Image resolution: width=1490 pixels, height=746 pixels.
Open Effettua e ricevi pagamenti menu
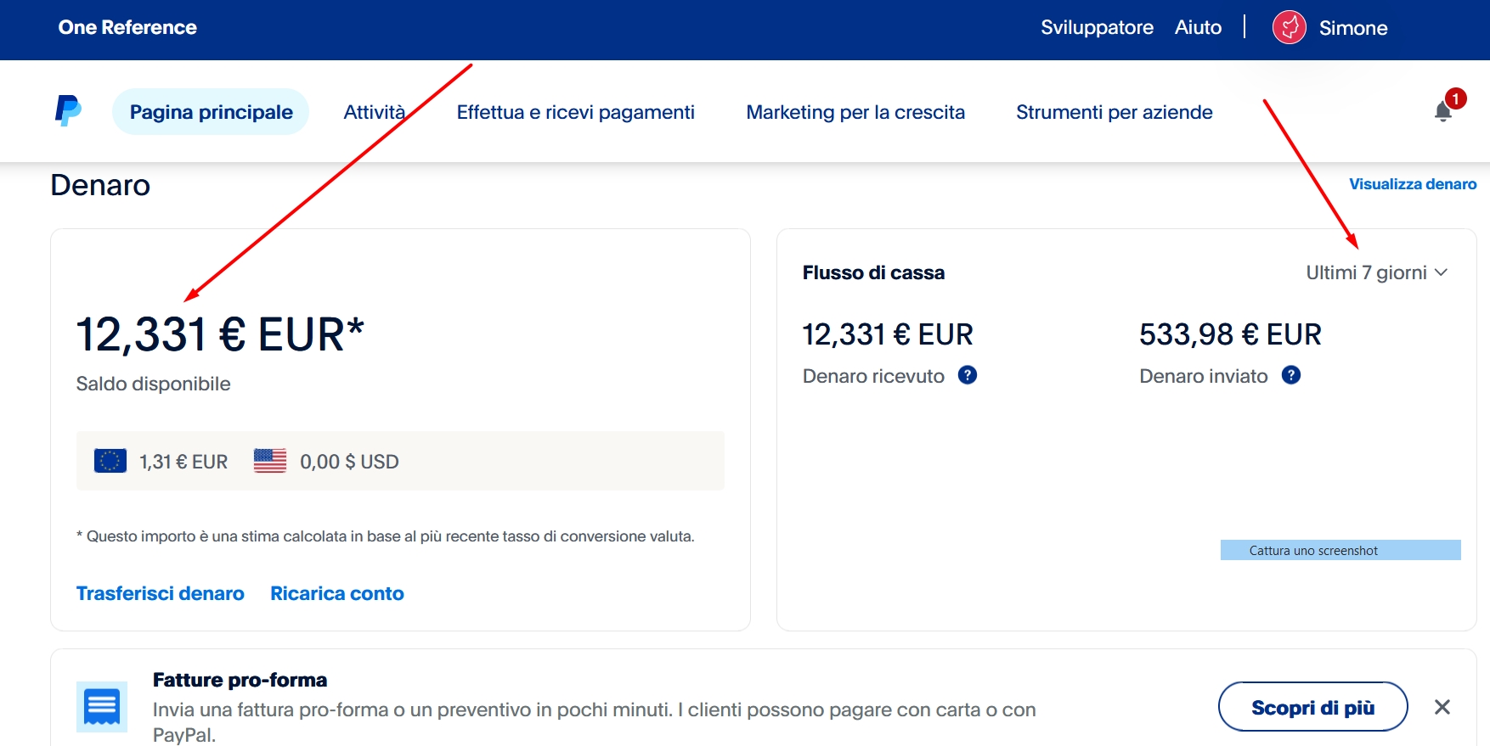(575, 112)
